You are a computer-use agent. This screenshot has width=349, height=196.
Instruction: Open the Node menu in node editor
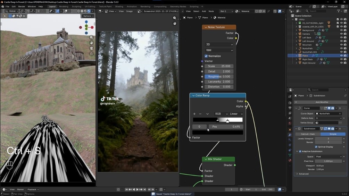click(211, 11)
